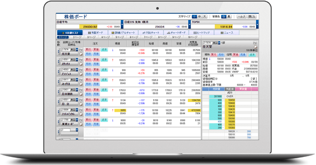Viewport: 316px width, 165px height.
Task: Set font size to 大 (large)
Action: (x=205, y=17)
